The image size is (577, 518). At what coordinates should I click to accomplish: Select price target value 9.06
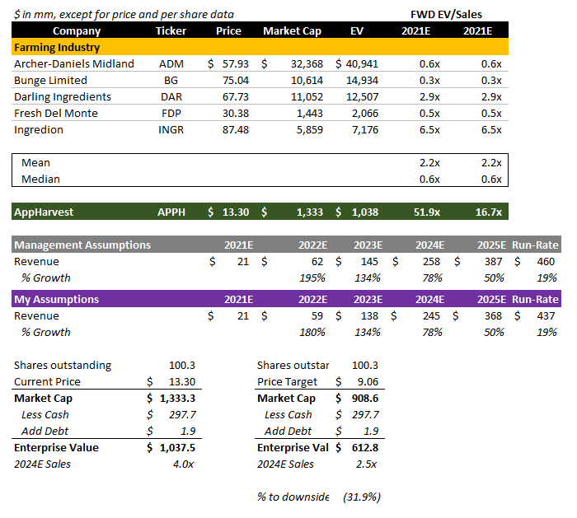point(368,382)
